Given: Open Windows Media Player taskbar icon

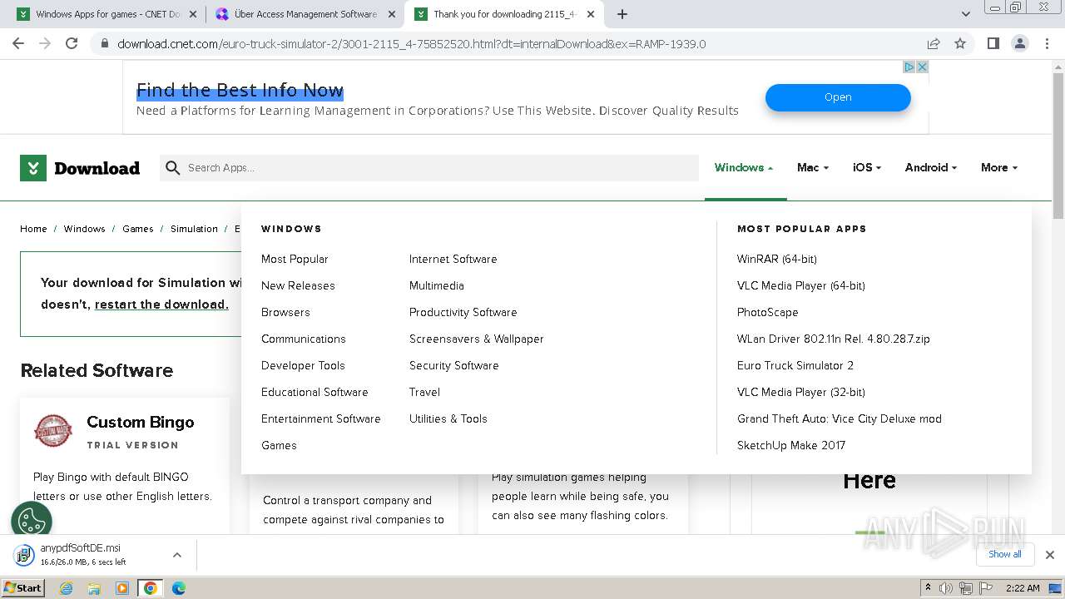Looking at the screenshot, I should pos(122,588).
